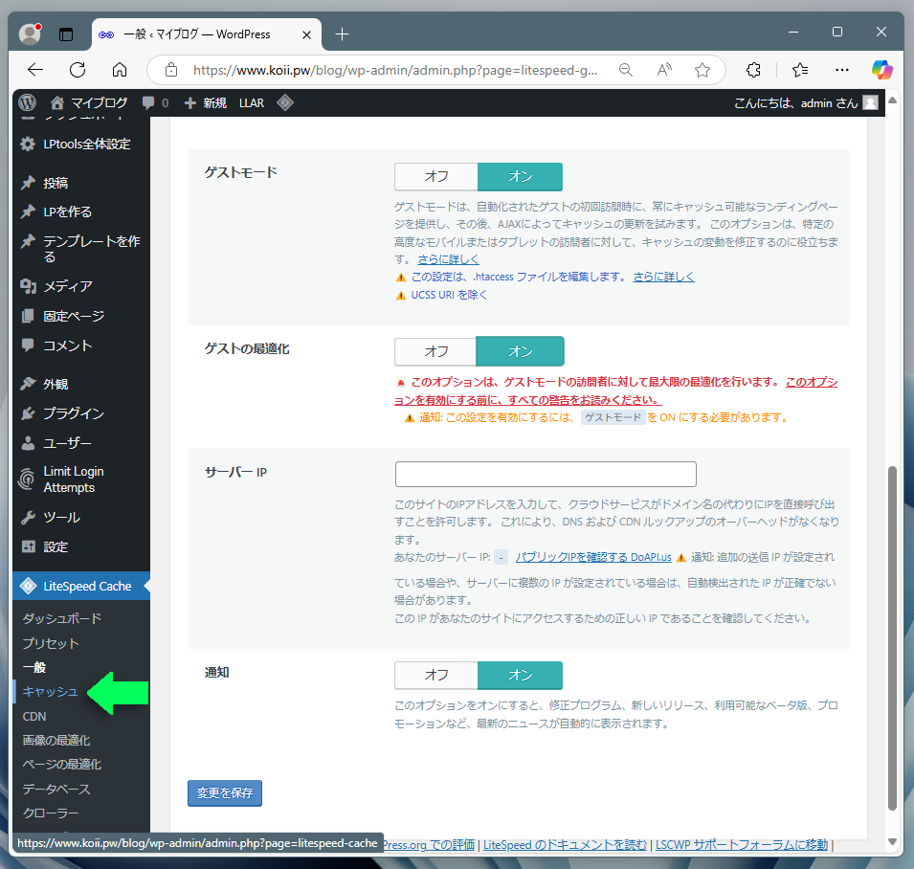Close the 一般 ‹ マイブログ — WordPress tab
Image resolution: width=914 pixels, height=869 pixels.
point(306,35)
